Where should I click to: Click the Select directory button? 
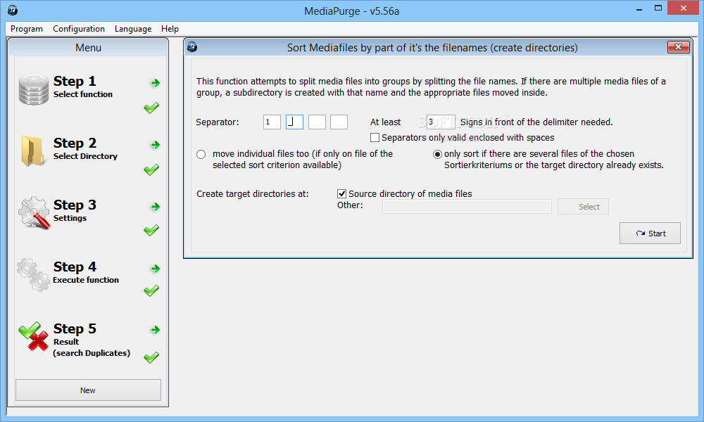(583, 206)
